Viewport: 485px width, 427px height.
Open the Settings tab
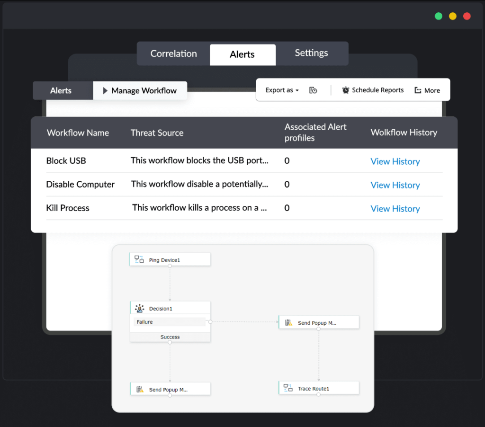(312, 53)
